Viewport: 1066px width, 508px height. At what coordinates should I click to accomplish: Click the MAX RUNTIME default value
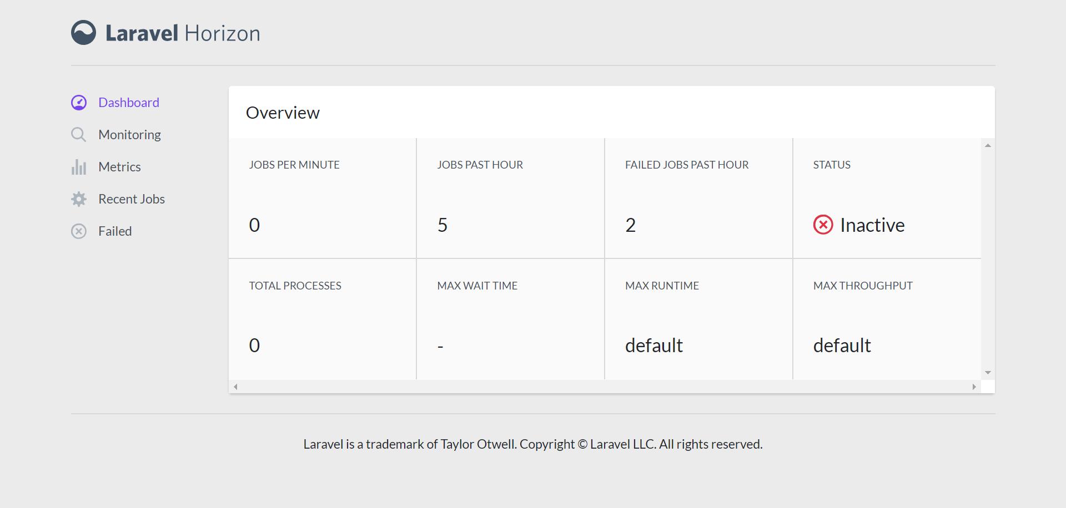coord(654,346)
